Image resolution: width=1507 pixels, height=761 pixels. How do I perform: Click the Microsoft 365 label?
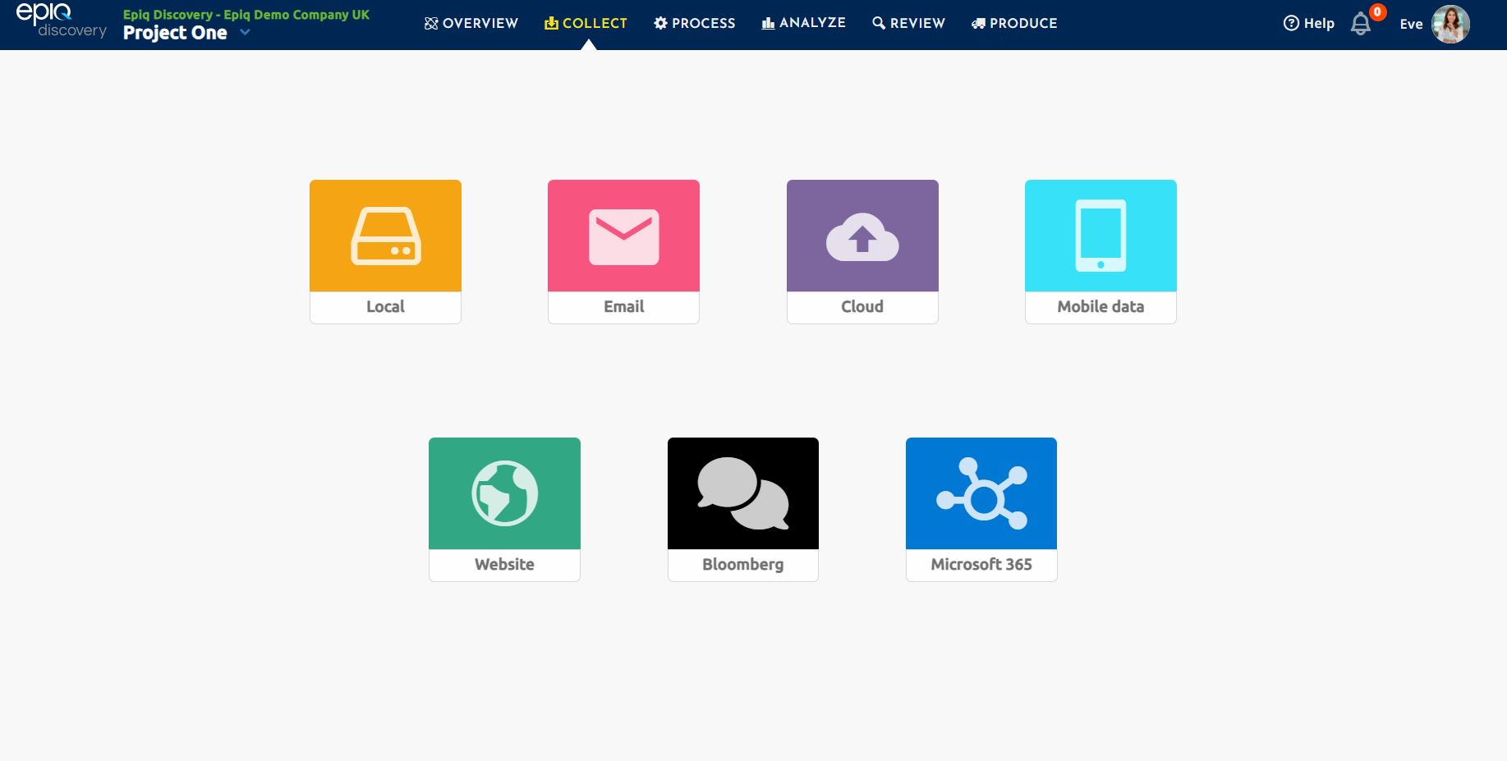point(981,564)
